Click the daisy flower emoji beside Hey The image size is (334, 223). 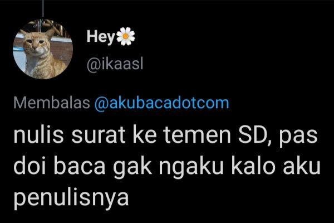[126, 36]
